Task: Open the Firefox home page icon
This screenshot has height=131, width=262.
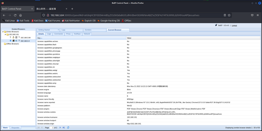Action: (x=20, y=15)
